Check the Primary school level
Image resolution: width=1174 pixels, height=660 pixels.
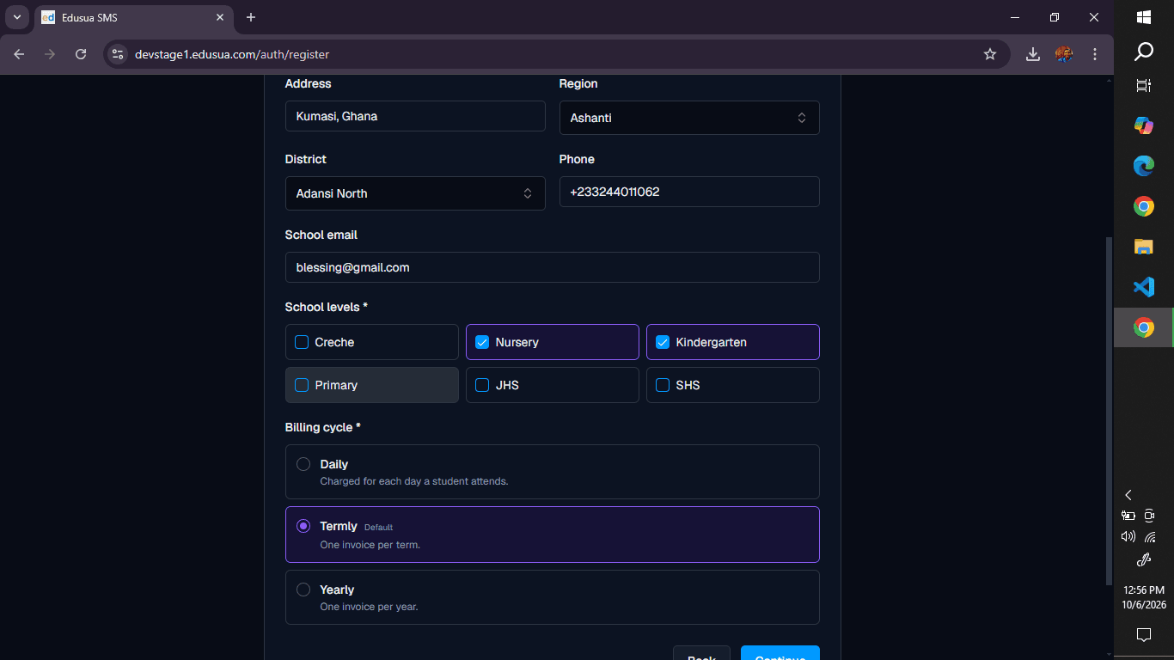click(x=302, y=385)
